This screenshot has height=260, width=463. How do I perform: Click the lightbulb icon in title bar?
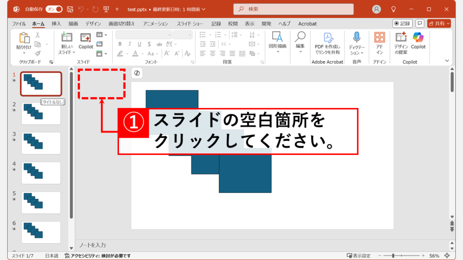point(393,9)
